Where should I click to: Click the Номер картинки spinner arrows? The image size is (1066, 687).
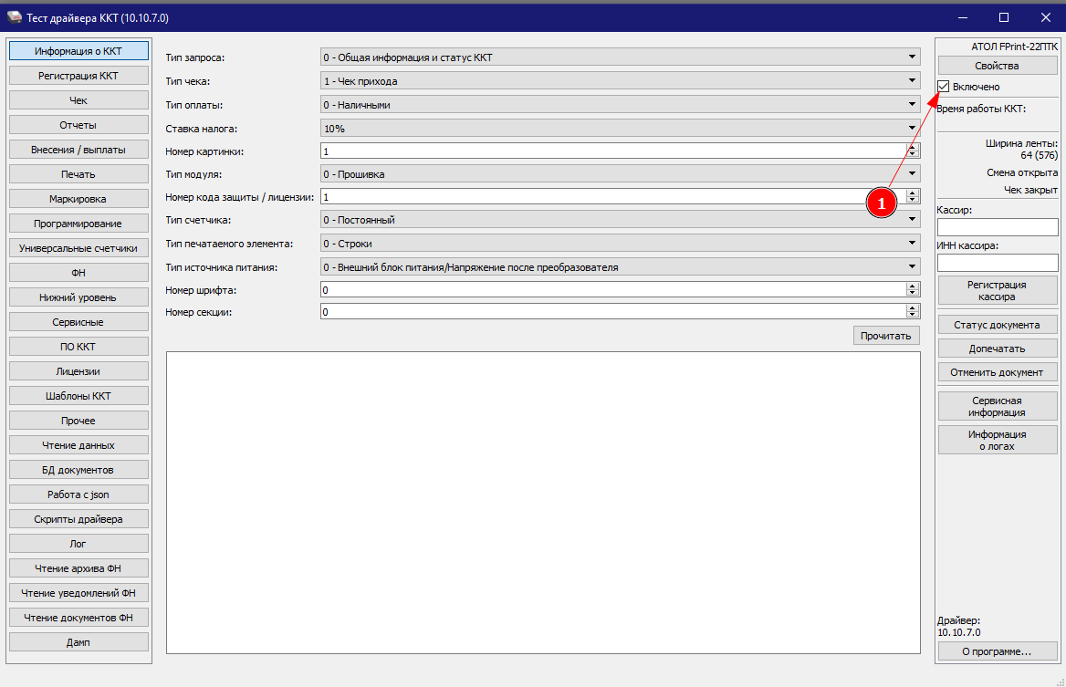913,151
